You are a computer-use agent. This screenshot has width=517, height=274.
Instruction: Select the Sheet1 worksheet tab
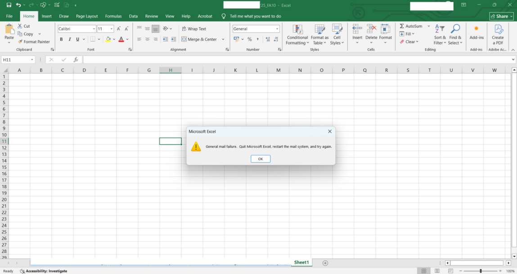[301, 262]
